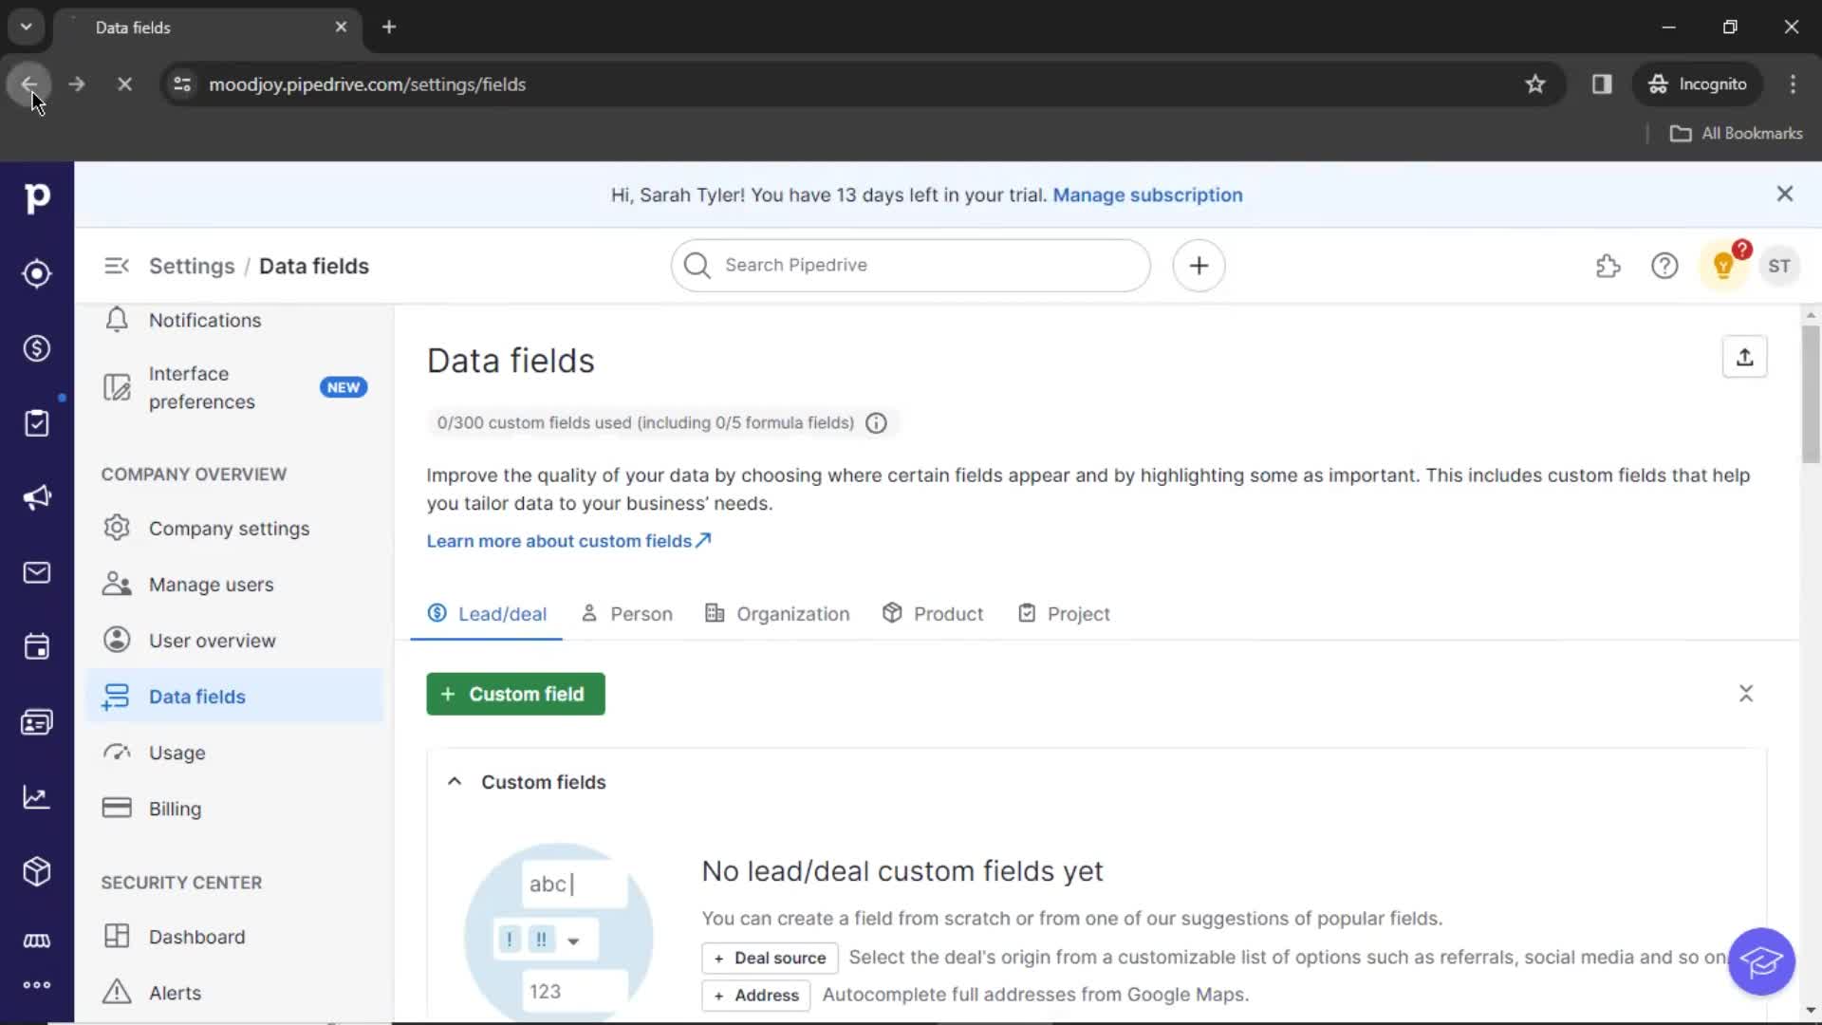Screen dimensions: 1822x1025
Task: Click the Pipedrive home logo icon
Action: point(36,197)
